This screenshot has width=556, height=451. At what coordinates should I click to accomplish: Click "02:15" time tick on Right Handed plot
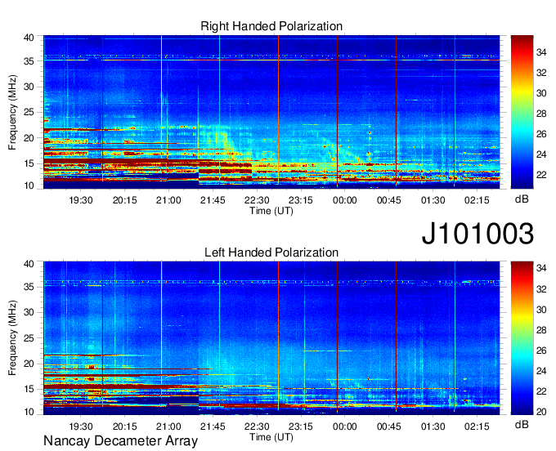[x=477, y=200]
